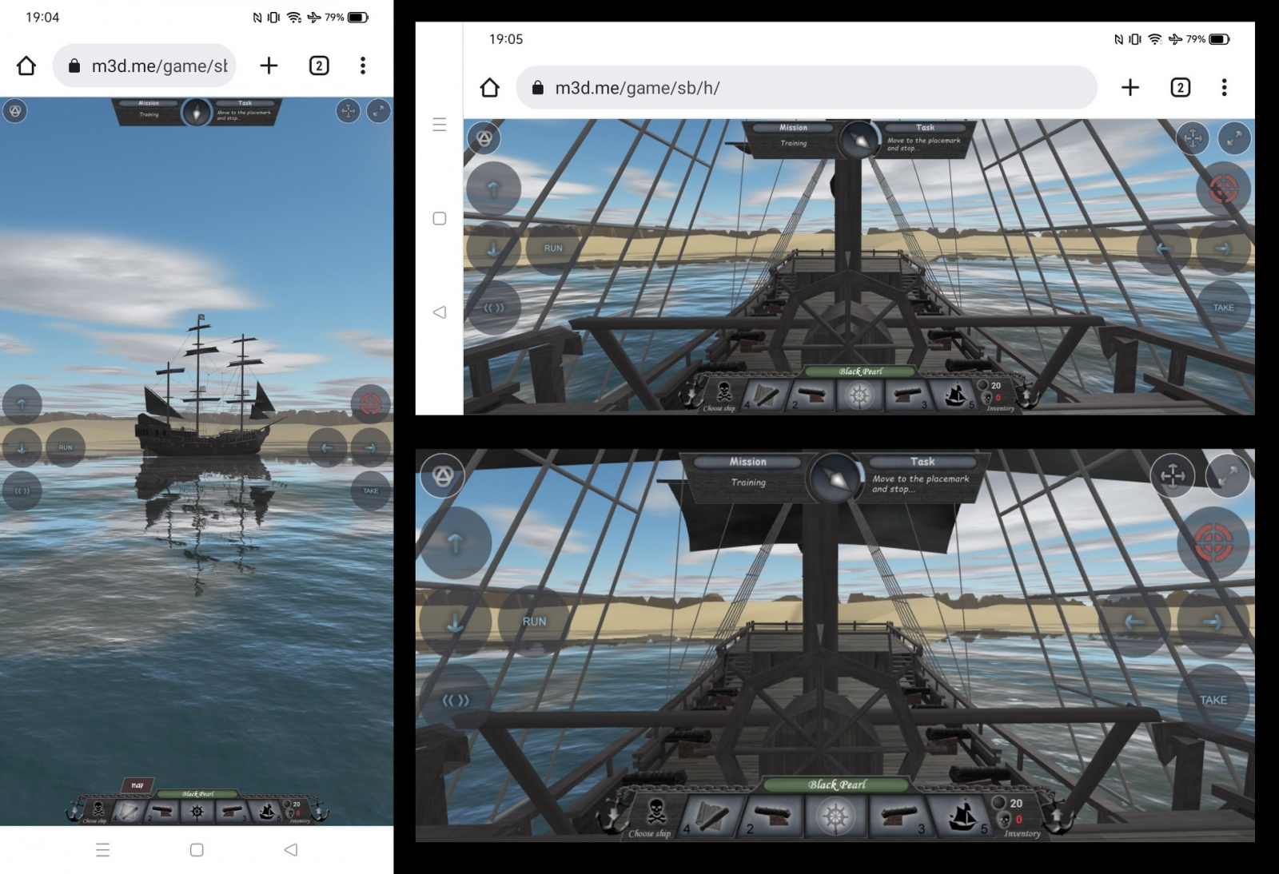Image resolution: width=1279 pixels, height=874 pixels.
Task: Tap the Android home square beside upper landscape view
Action: 439,218
